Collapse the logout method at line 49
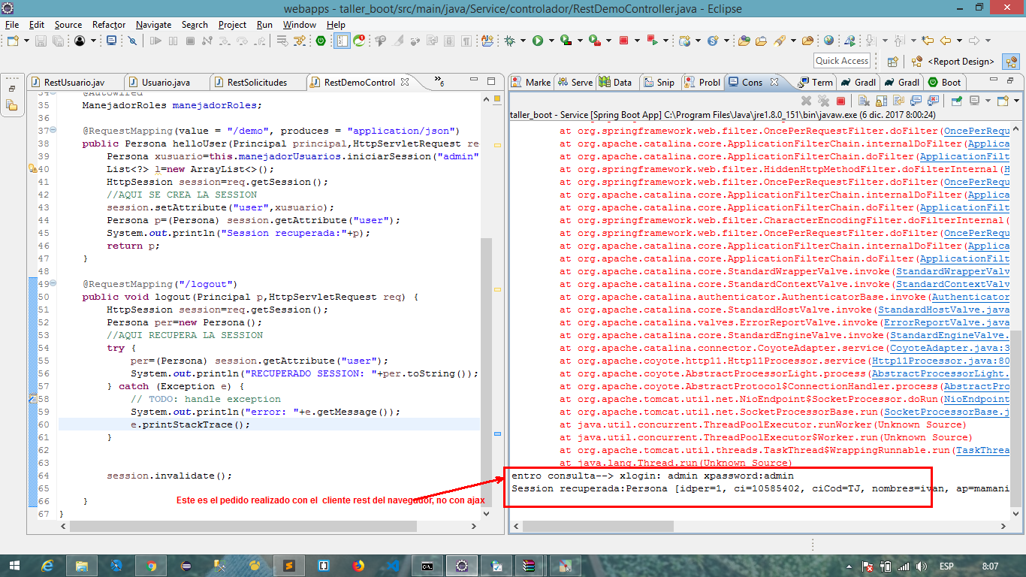Viewport: 1026px width, 577px height. tap(53, 284)
